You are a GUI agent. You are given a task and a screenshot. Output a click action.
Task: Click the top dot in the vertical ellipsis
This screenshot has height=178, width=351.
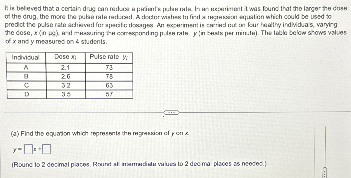pyautogui.click(x=325, y=172)
